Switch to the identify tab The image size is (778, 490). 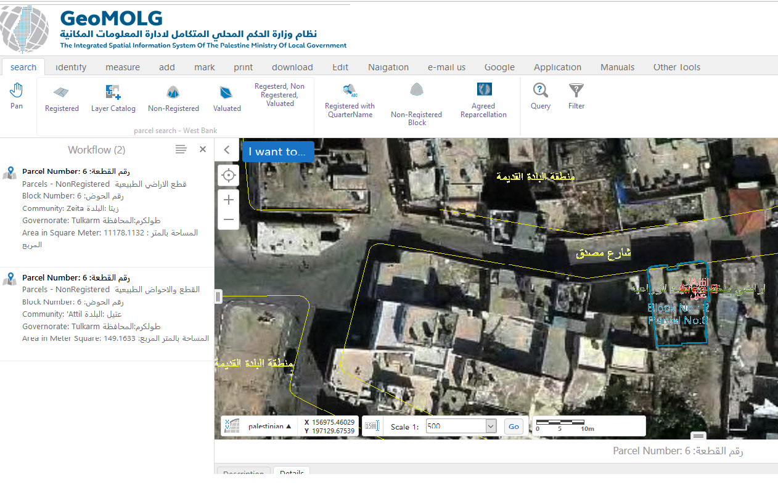(71, 67)
